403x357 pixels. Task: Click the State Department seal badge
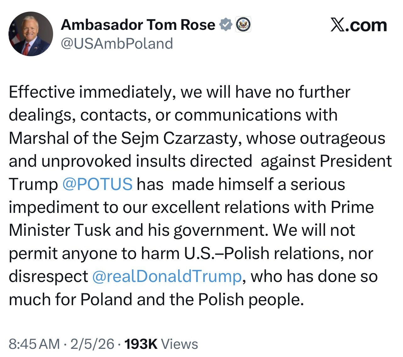[x=243, y=25]
